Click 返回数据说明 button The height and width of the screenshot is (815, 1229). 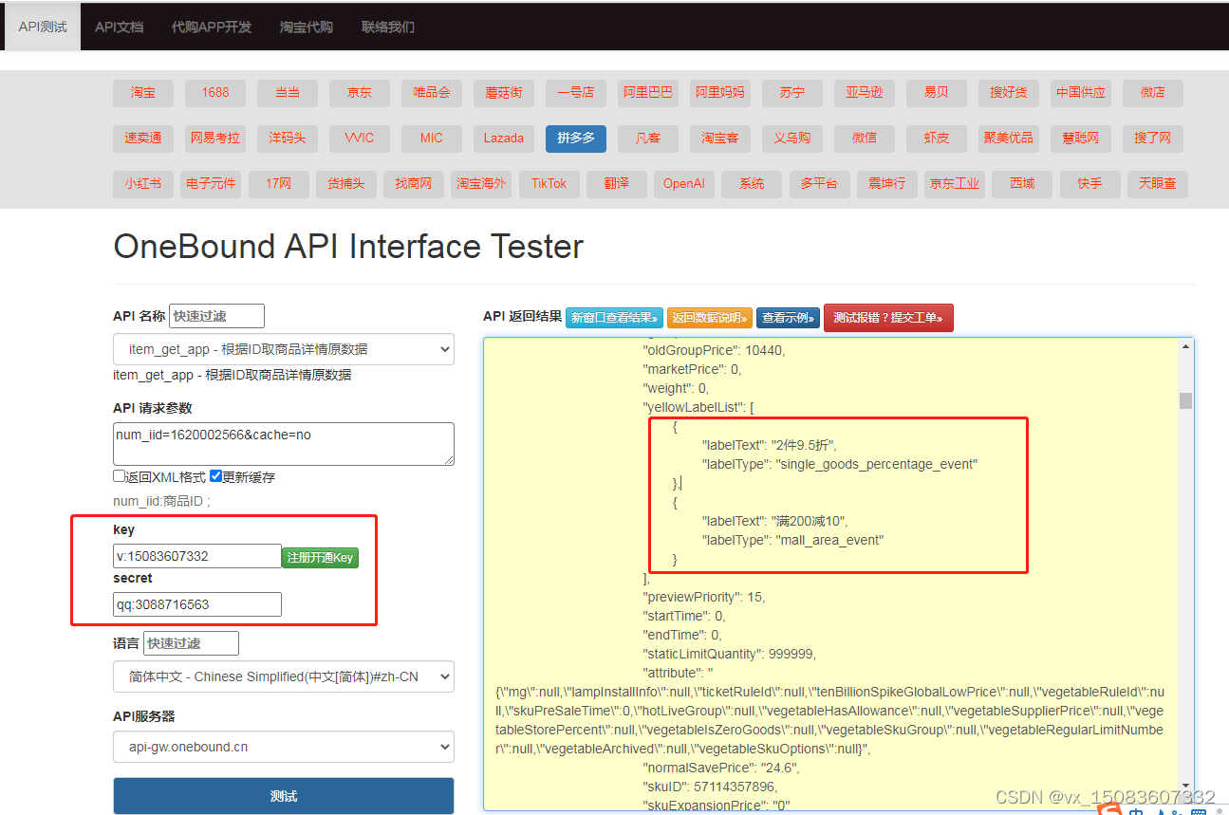pyautogui.click(x=710, y=318)
